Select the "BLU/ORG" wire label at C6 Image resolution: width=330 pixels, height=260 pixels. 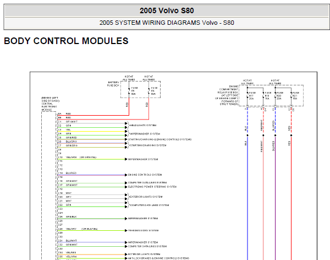[71, 142]
